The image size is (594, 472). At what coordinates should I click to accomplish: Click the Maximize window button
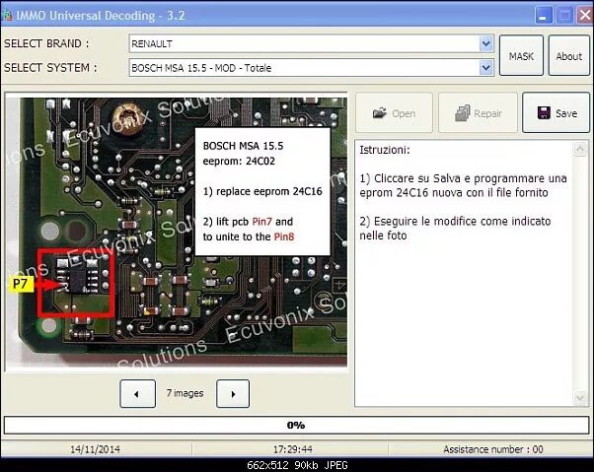coord(564,16)
